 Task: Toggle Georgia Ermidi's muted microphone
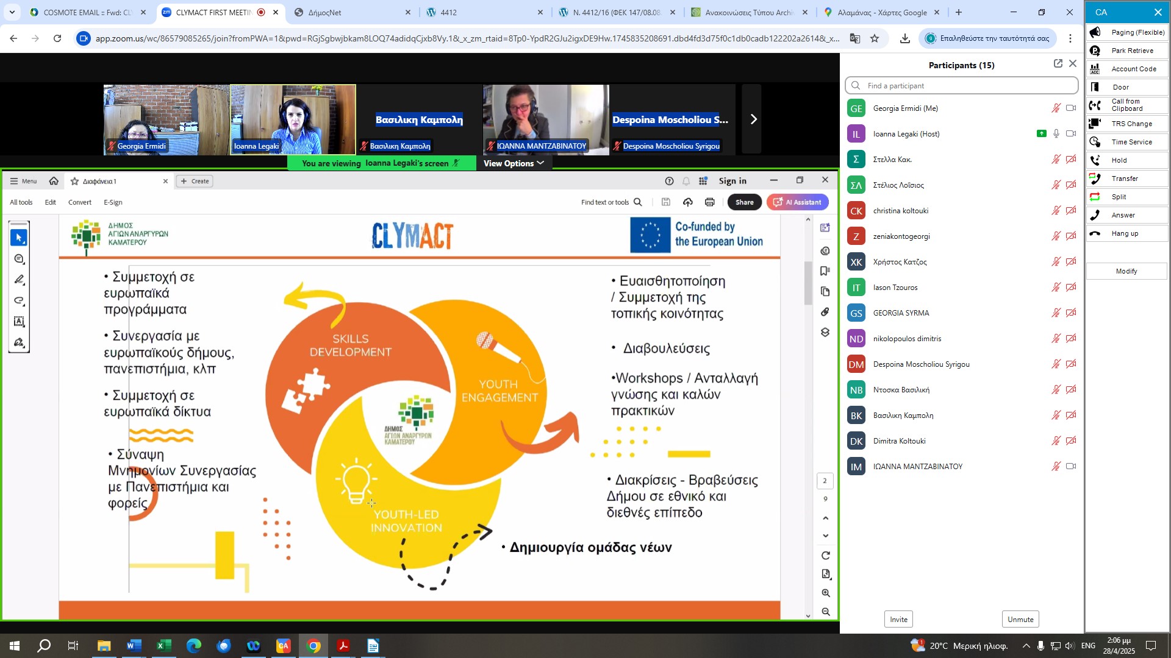[1056, 108]
